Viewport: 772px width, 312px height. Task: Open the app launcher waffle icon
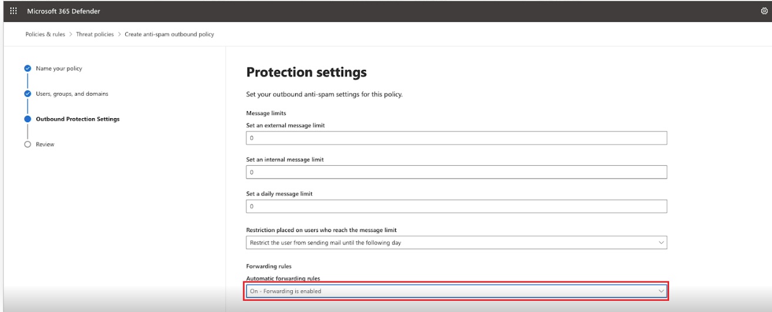(14, 9)
